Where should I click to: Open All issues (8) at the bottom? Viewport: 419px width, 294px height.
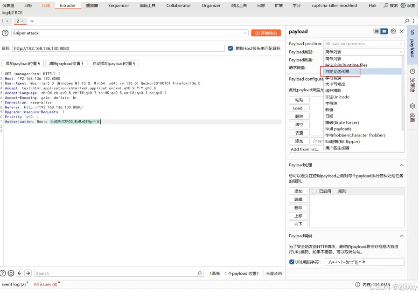45,284
